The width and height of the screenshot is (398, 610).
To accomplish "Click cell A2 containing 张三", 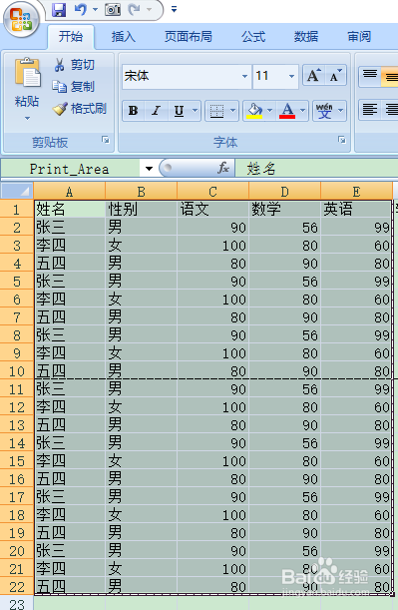I will pos(70,228).
